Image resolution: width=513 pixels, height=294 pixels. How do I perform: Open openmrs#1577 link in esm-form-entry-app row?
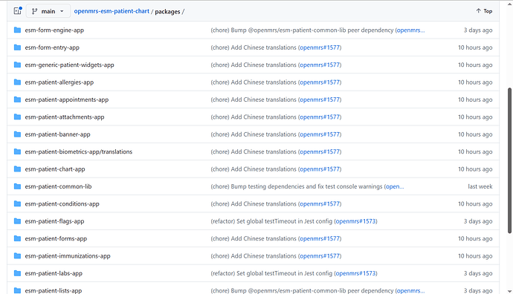320,48
